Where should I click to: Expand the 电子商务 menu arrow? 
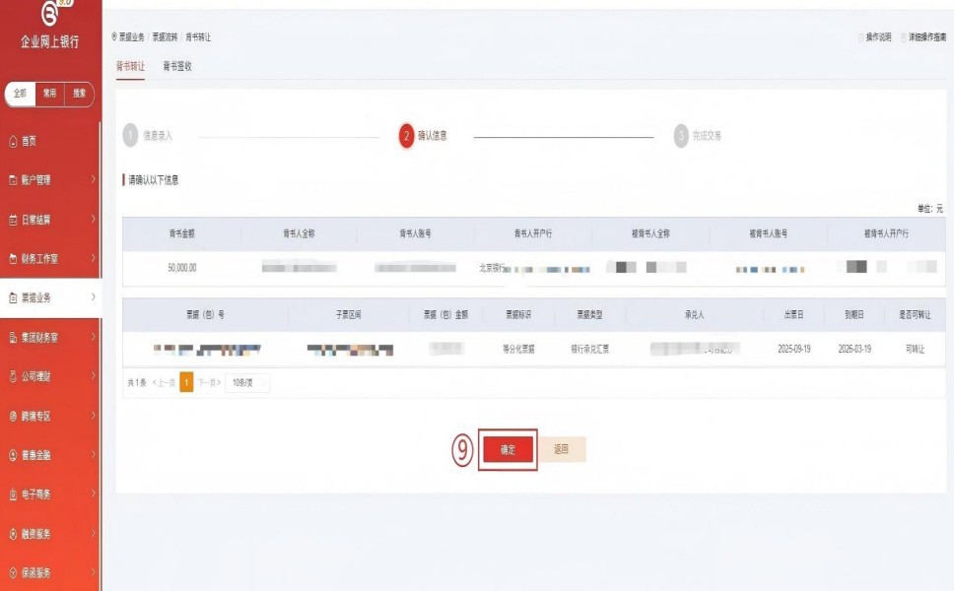(93, 494)
